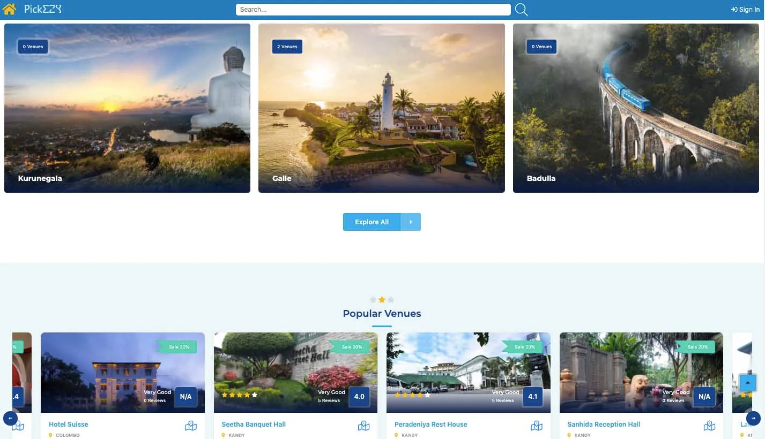This screenshot has width=765, height=439.
Task: Click 5 Reviews on Peradeniya Rest House
Action: pos(503,400)
